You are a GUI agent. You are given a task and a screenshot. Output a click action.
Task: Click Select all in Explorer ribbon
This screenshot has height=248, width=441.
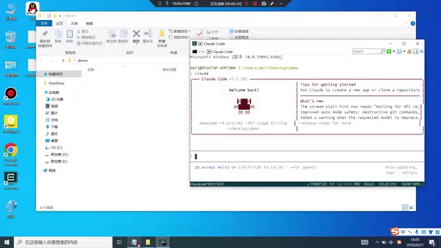click(239, 31)
